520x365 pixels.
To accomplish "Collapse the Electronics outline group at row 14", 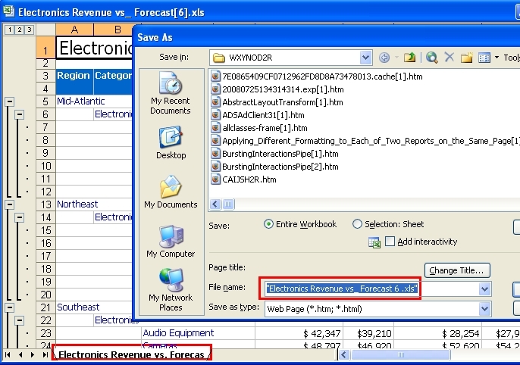I will click(x=19, y=217).
